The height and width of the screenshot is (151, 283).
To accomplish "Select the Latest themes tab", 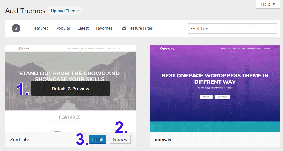I will tap(83, 28).
